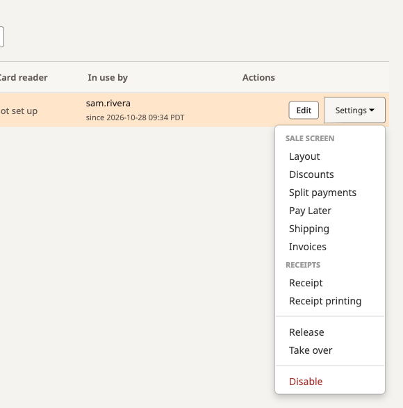Click the 'ot set up' card reader cell
Image resolution: width=403 pixels, height=408 pixels.
pos(19,111)
